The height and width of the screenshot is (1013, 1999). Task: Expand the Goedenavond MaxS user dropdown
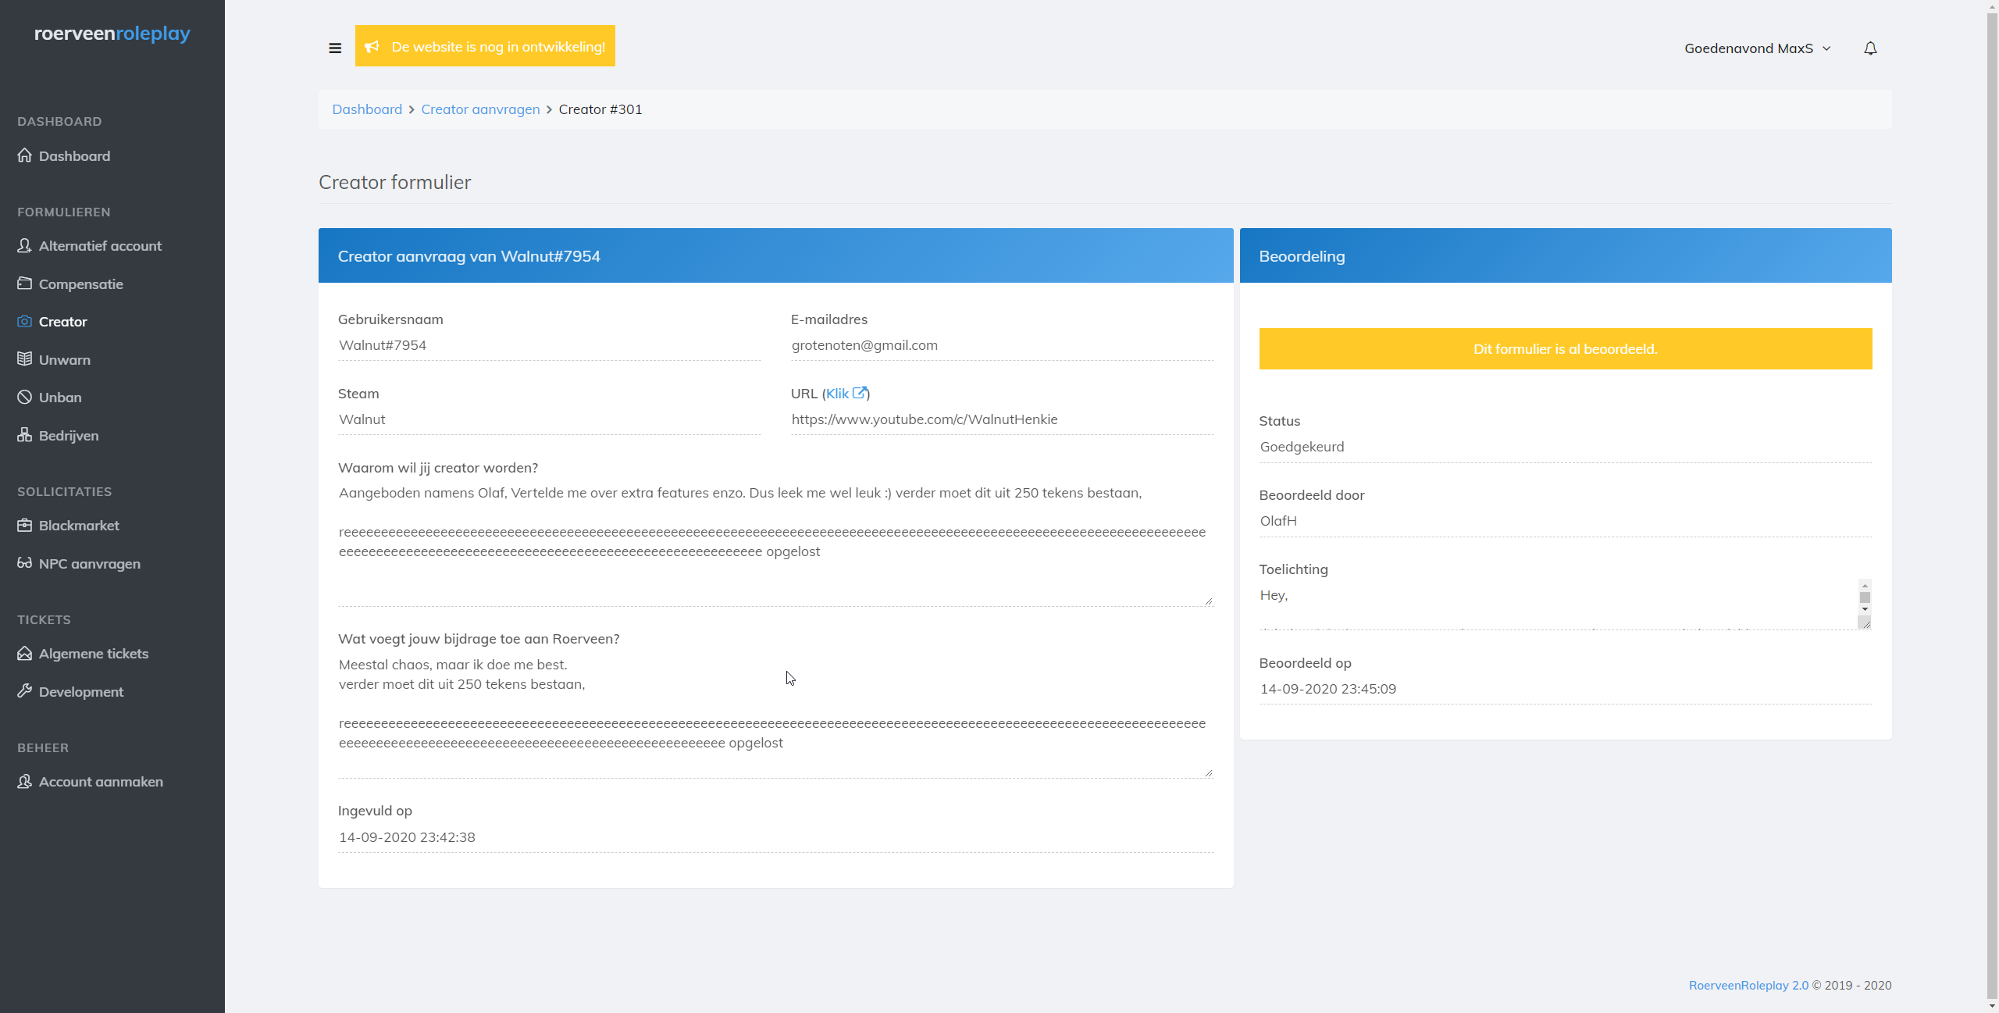[1757, 48]
